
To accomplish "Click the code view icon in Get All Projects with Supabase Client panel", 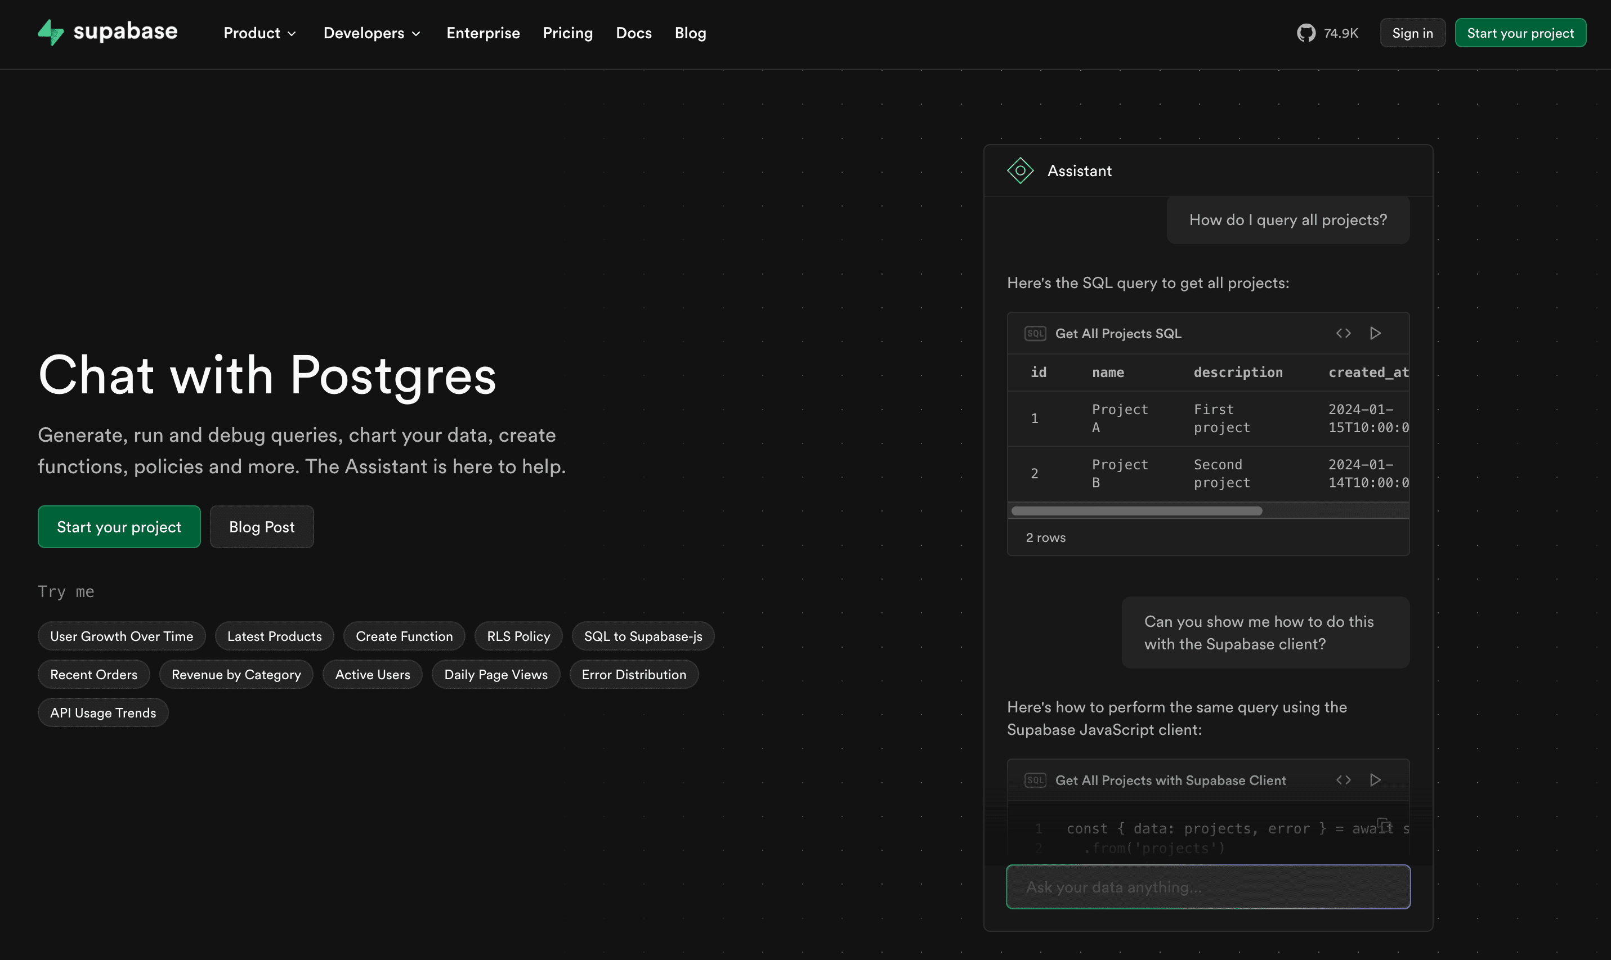I will click(x=1344, y=779).
